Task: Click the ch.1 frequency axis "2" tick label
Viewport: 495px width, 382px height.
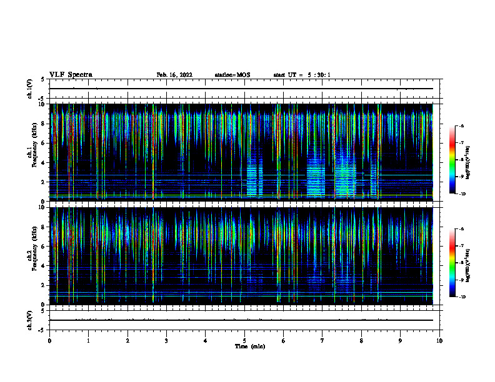Action: coord(44,182)
